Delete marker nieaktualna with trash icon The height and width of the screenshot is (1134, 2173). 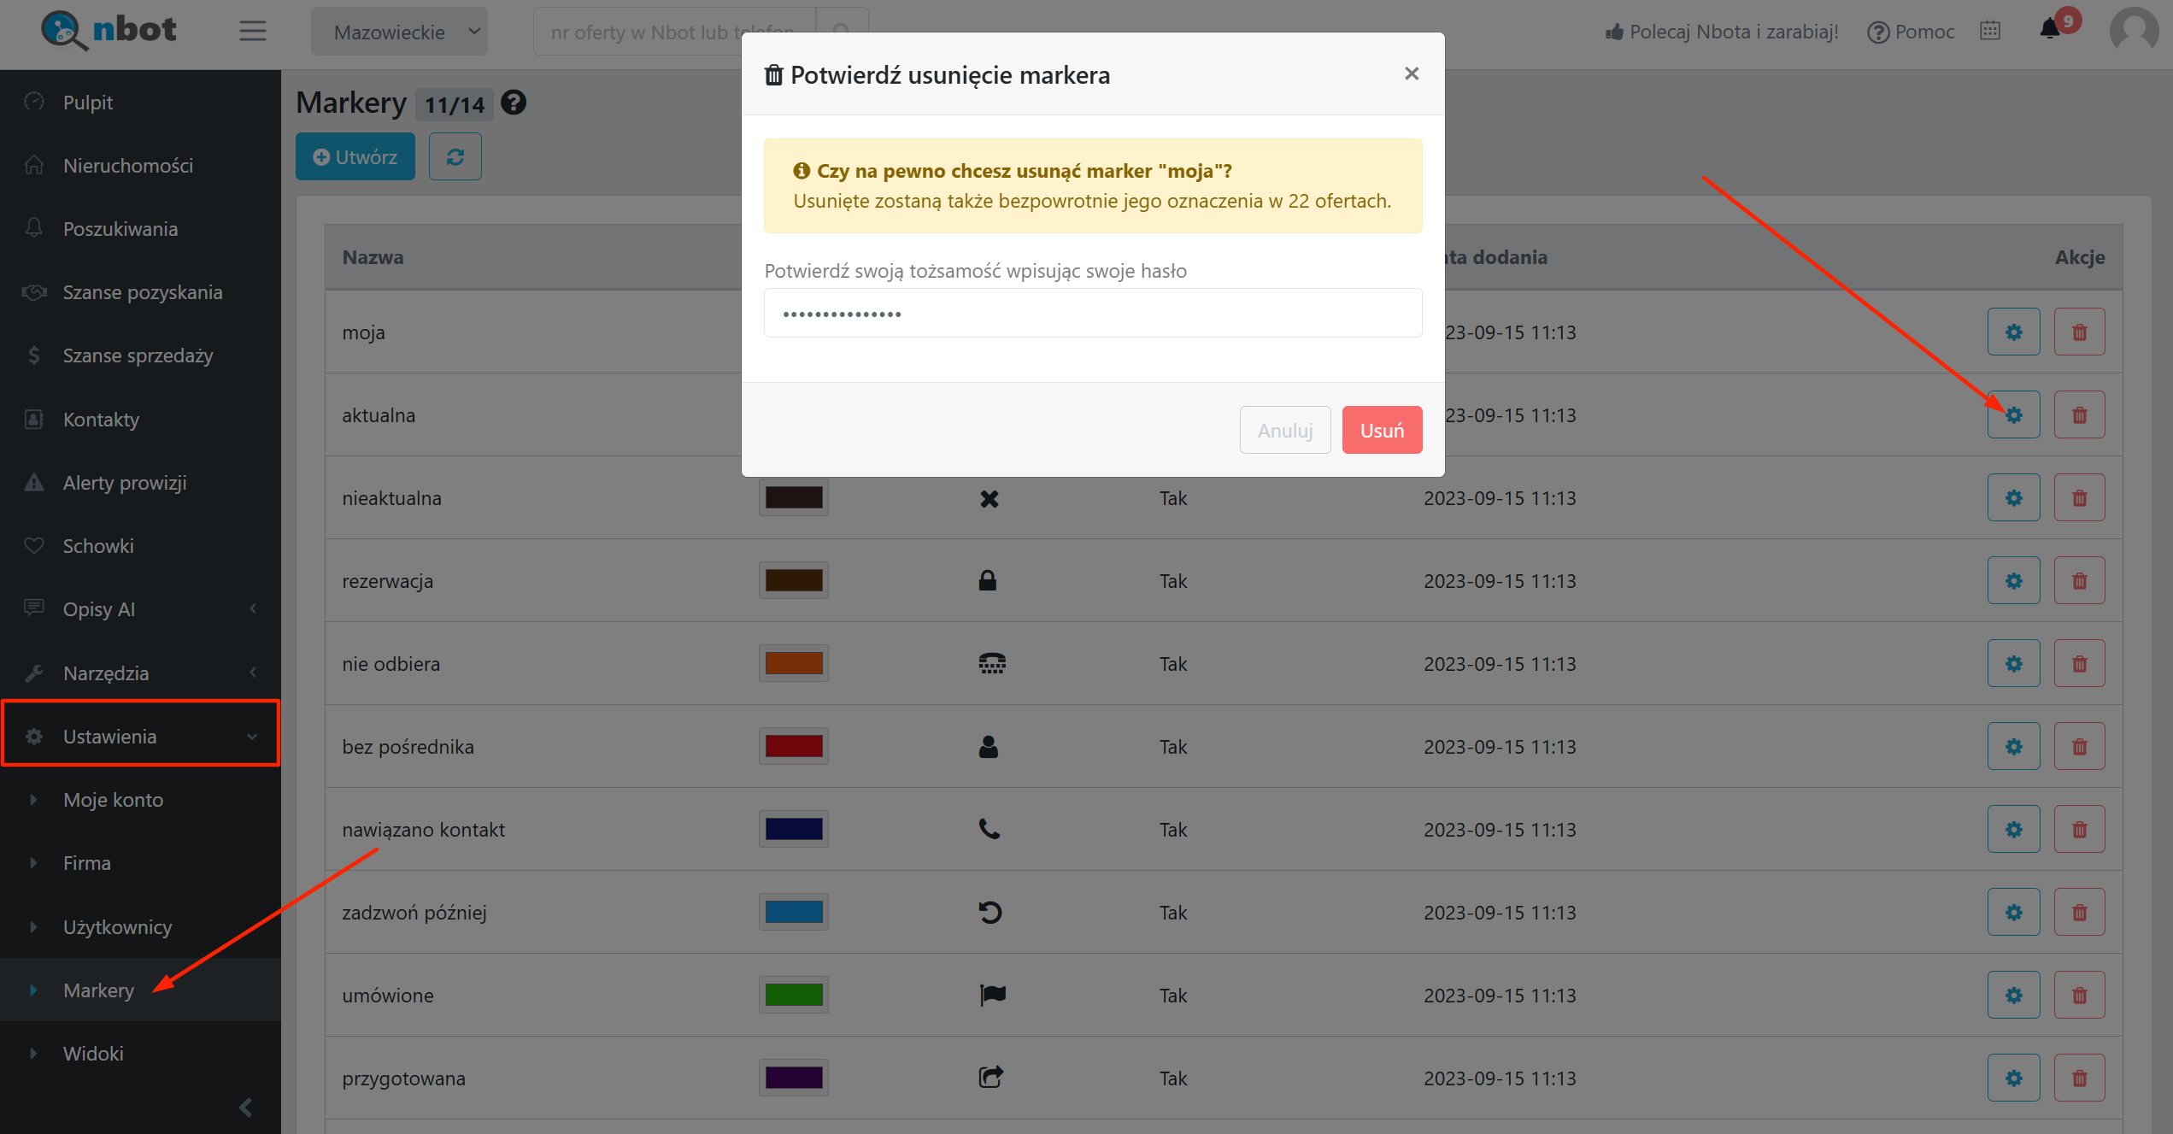coord(2079,498)
